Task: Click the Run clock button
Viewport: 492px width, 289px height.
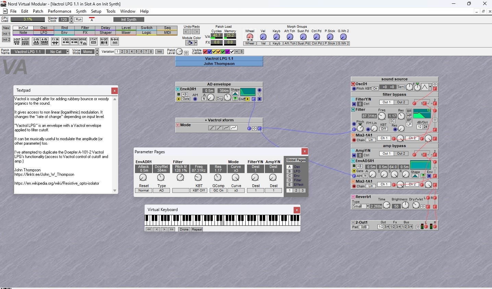Action: point(78,19)
